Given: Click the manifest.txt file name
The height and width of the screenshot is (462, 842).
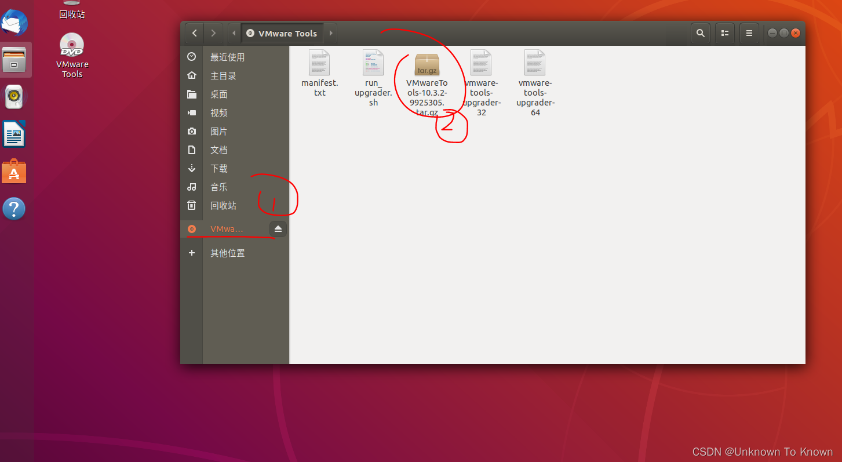Looking at the screenshot, I should [x=320, y=88].
